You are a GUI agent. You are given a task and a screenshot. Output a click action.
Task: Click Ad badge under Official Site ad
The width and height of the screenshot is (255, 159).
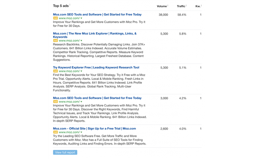pyautogui.click(x=55, y=132)
